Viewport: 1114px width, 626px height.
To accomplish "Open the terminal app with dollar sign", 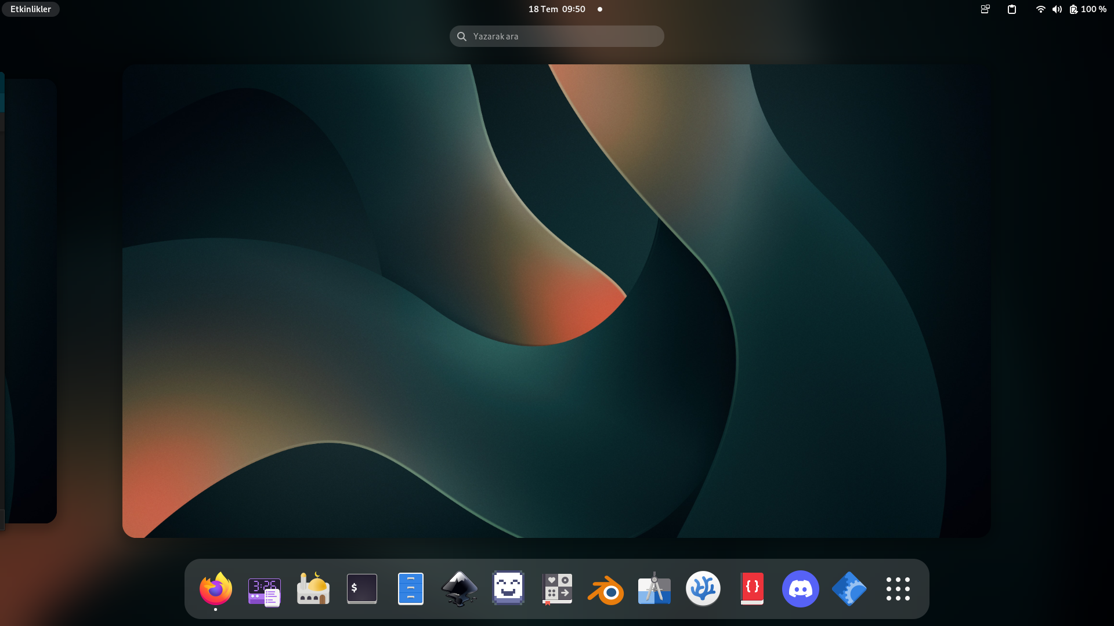I will coord(362,589).
